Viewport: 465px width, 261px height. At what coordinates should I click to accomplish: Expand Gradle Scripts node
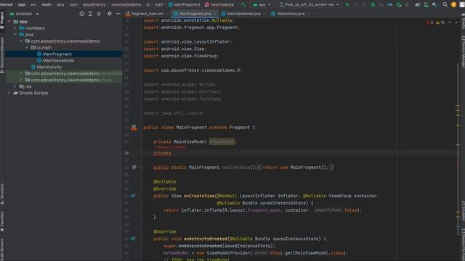9,93
